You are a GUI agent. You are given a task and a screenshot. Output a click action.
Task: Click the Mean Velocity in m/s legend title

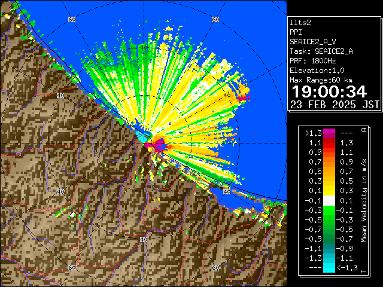(x=364, y=200)
